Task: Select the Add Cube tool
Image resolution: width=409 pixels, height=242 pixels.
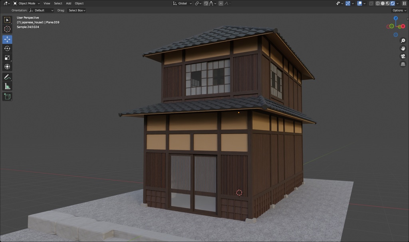Action: tap(7, 96)
